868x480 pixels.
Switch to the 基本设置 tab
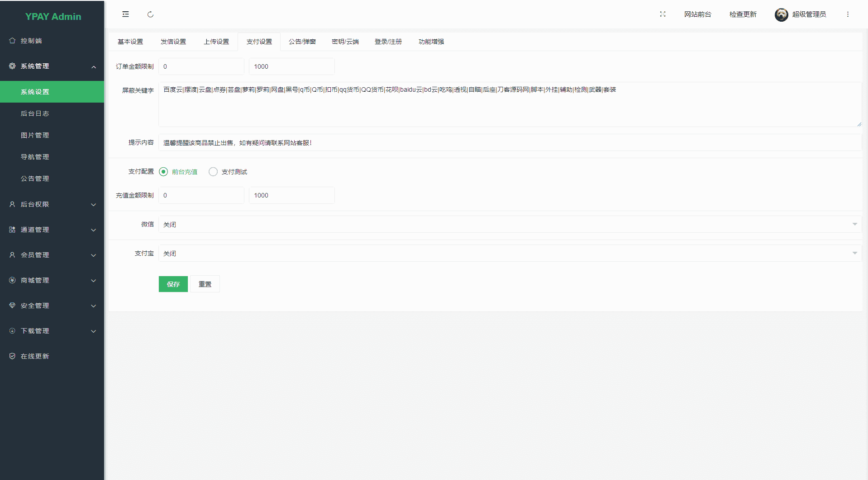(x=130, y=42)
